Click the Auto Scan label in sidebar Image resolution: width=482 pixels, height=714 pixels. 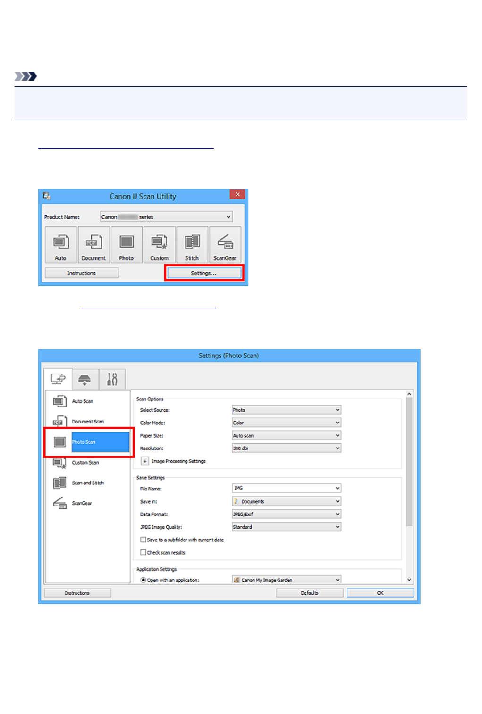point(83,401)
